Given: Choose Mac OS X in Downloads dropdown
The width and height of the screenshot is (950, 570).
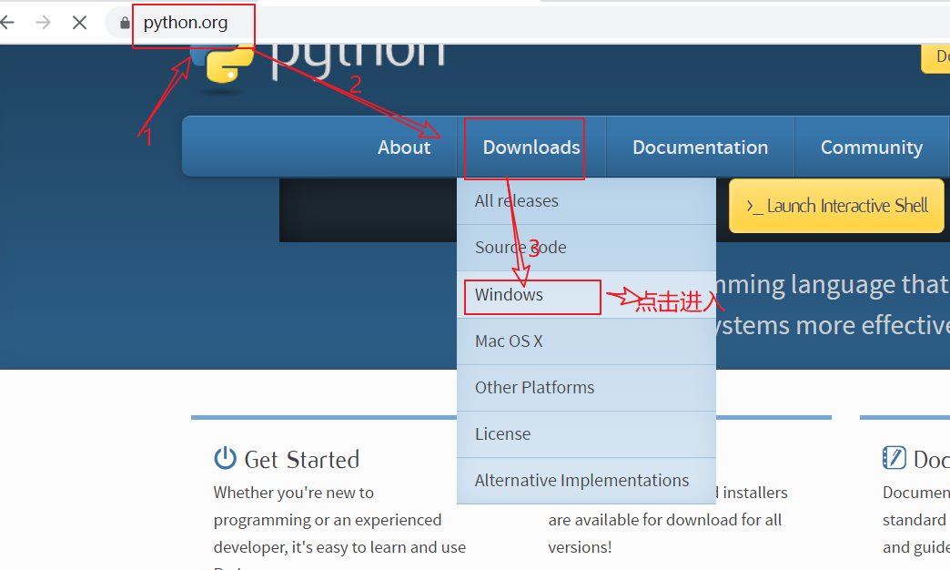Looking at the screenshot, I should pyautogui.click(x=586, y=341).
